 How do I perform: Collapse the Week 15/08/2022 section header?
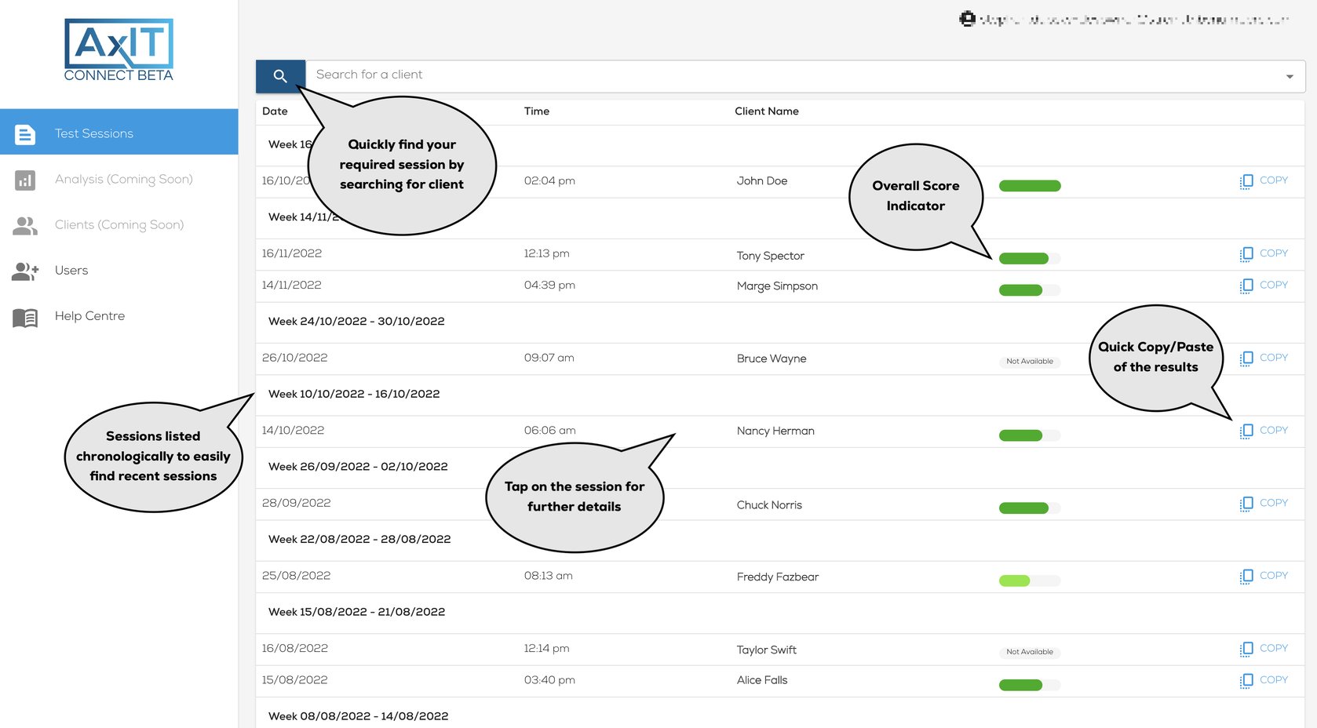357,613
